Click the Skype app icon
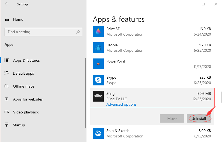The width and height of the screenshot is (222, 142). 98,80
